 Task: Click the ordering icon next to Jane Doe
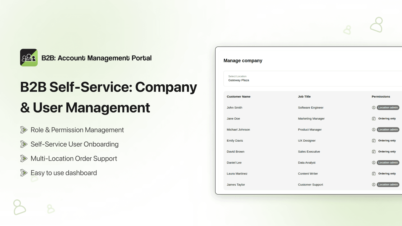coord(374,119)
